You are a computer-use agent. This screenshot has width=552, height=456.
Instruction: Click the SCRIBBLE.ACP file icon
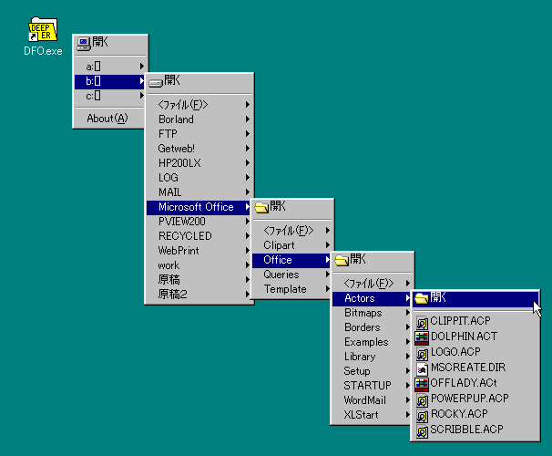(x=422, y=431)
